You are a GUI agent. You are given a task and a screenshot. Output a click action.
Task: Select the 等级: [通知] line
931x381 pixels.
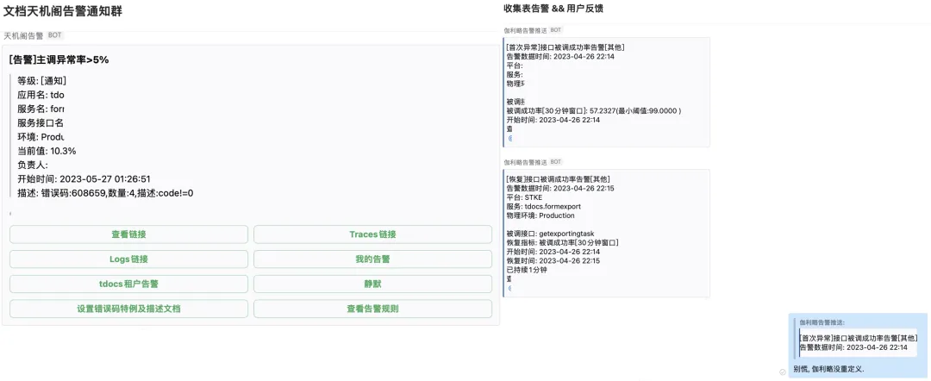41,81
